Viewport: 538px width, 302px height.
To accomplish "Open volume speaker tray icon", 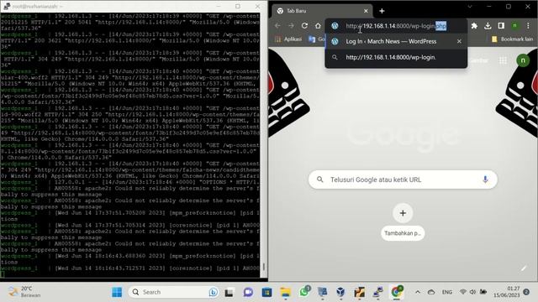I will click(x=472, y=292).
